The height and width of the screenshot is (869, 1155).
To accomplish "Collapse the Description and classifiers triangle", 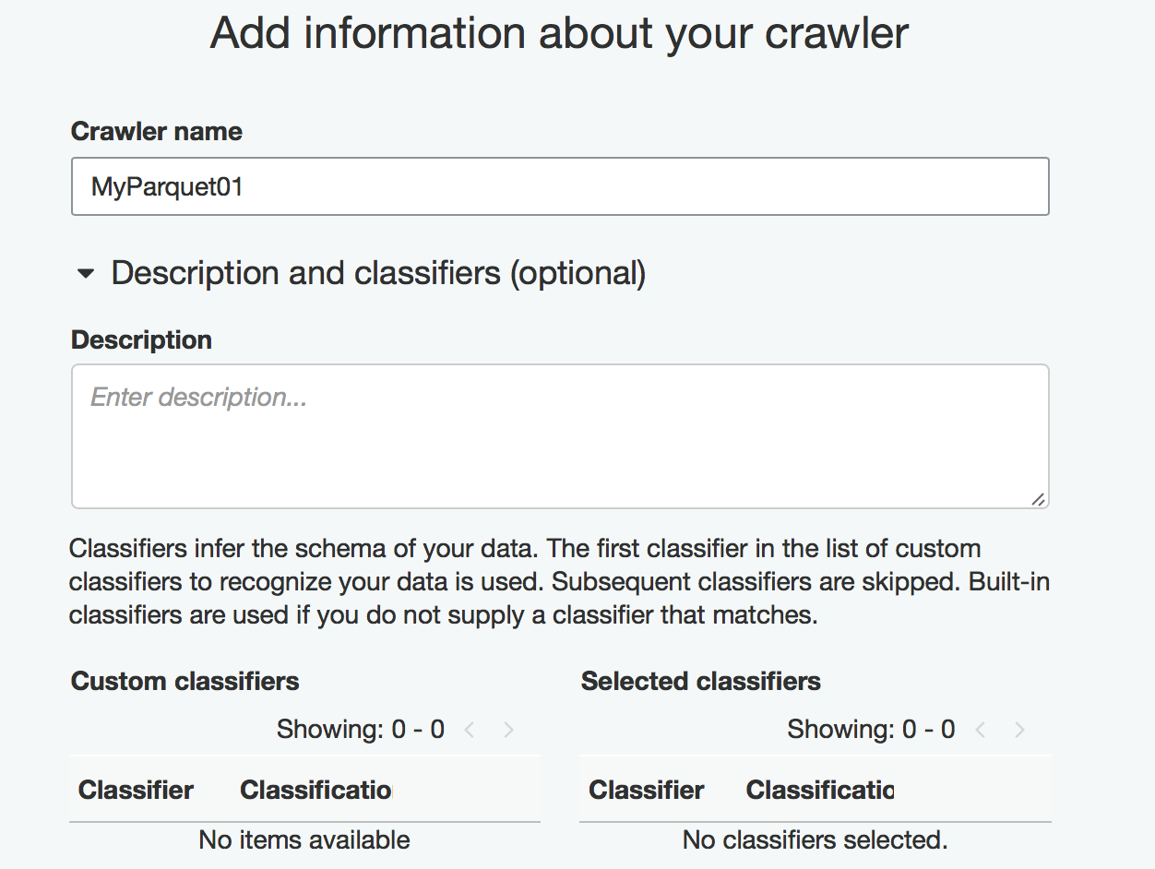I will (86, 274).
